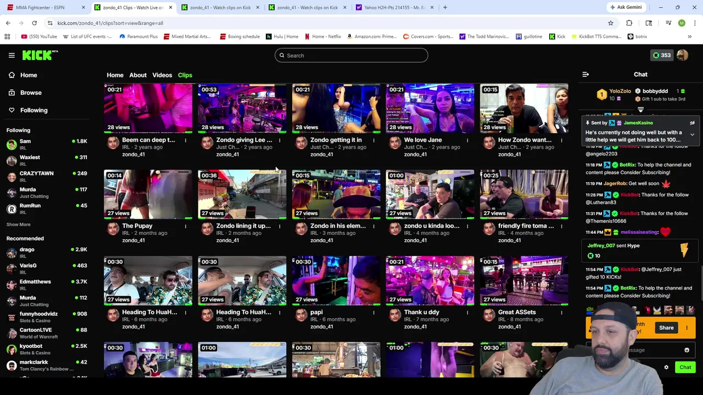Click the Kick search field

(351, 55)
